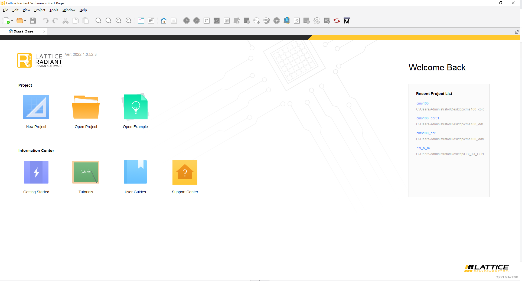The image size is (522, 281).
Task: Click the Zoom In magnifier icon
Action: point(98,21)
